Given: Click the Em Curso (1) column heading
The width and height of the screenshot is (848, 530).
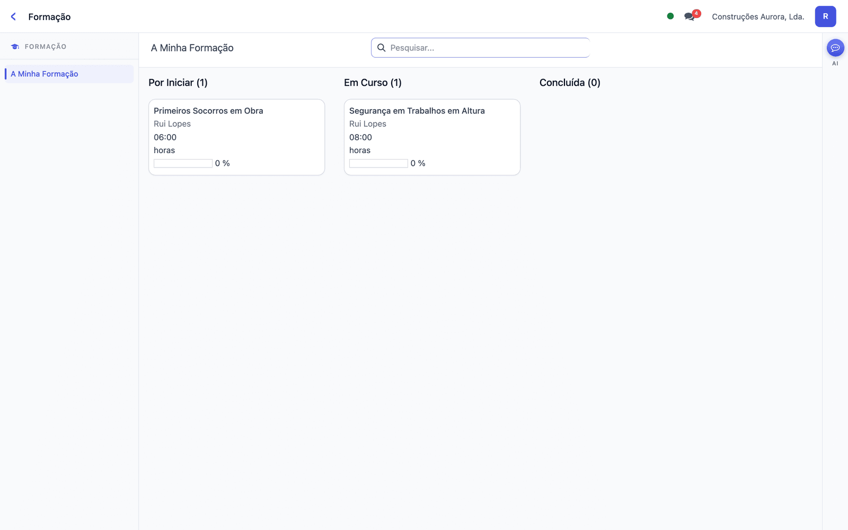Looking at the screenshot, I should [x=373, y=83].
